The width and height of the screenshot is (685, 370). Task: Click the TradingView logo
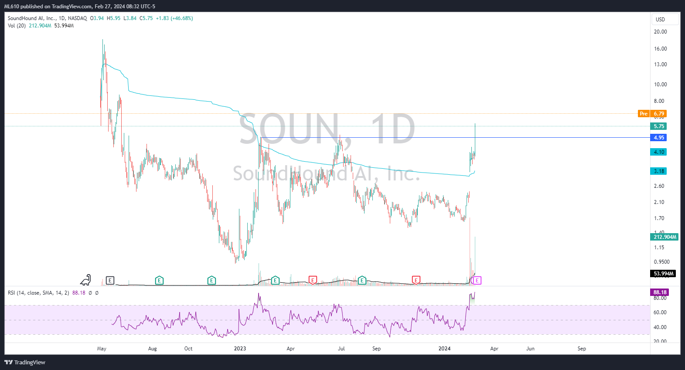(x=25, y=362)
